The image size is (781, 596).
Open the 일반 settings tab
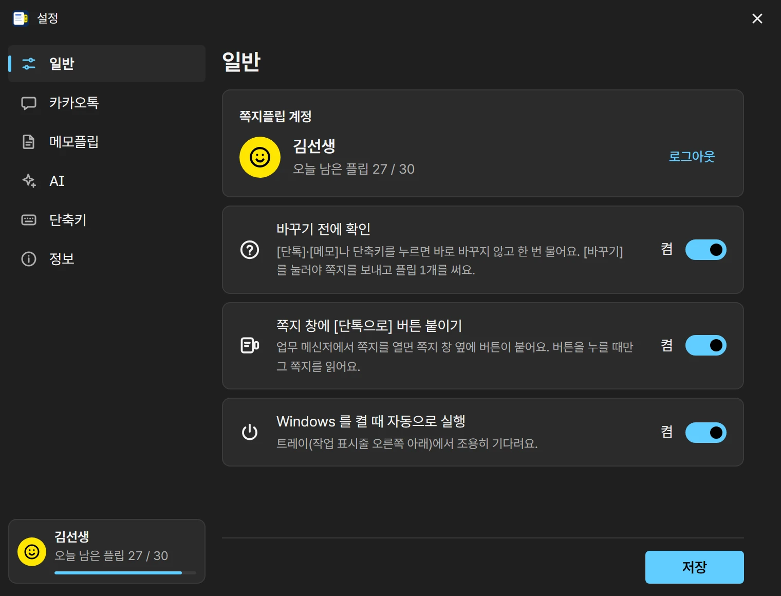(107, 64)
